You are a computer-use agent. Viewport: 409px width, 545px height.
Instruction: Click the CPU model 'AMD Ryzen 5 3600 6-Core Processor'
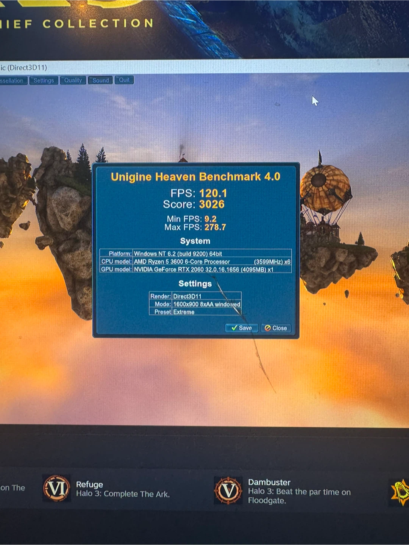(x=182, y=262)
